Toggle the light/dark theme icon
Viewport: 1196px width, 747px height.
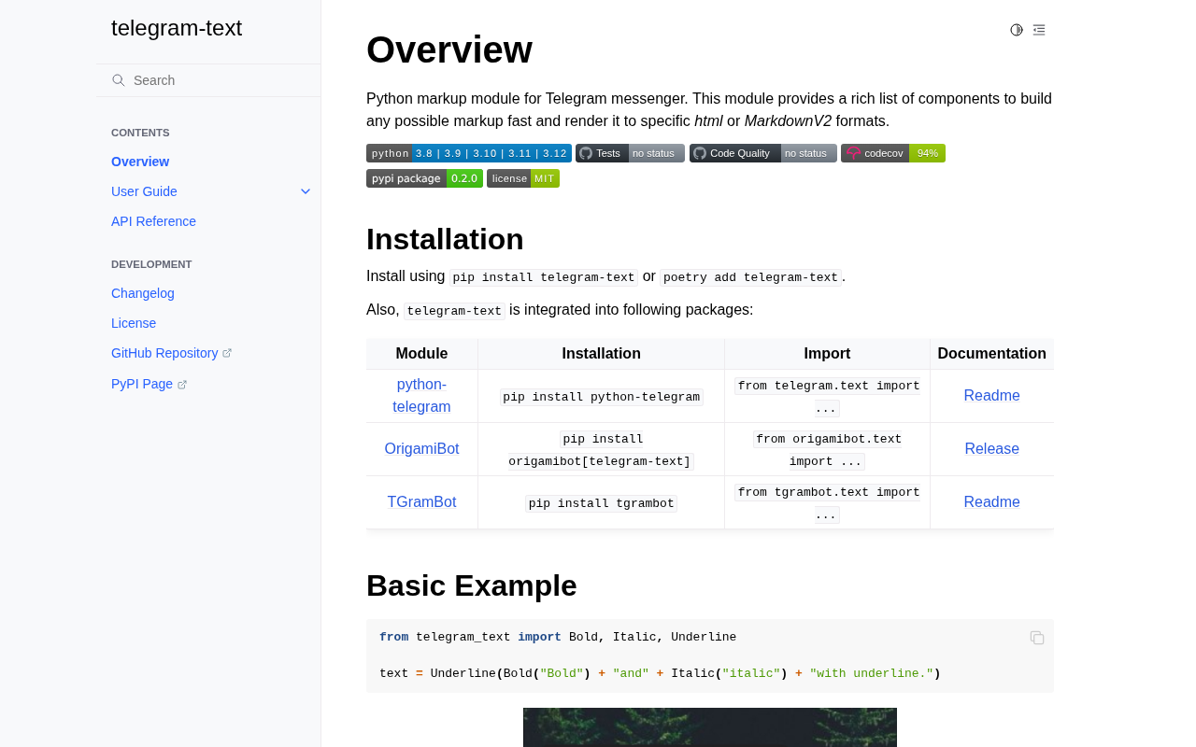pyautogui.click(x=1017, y=30)
